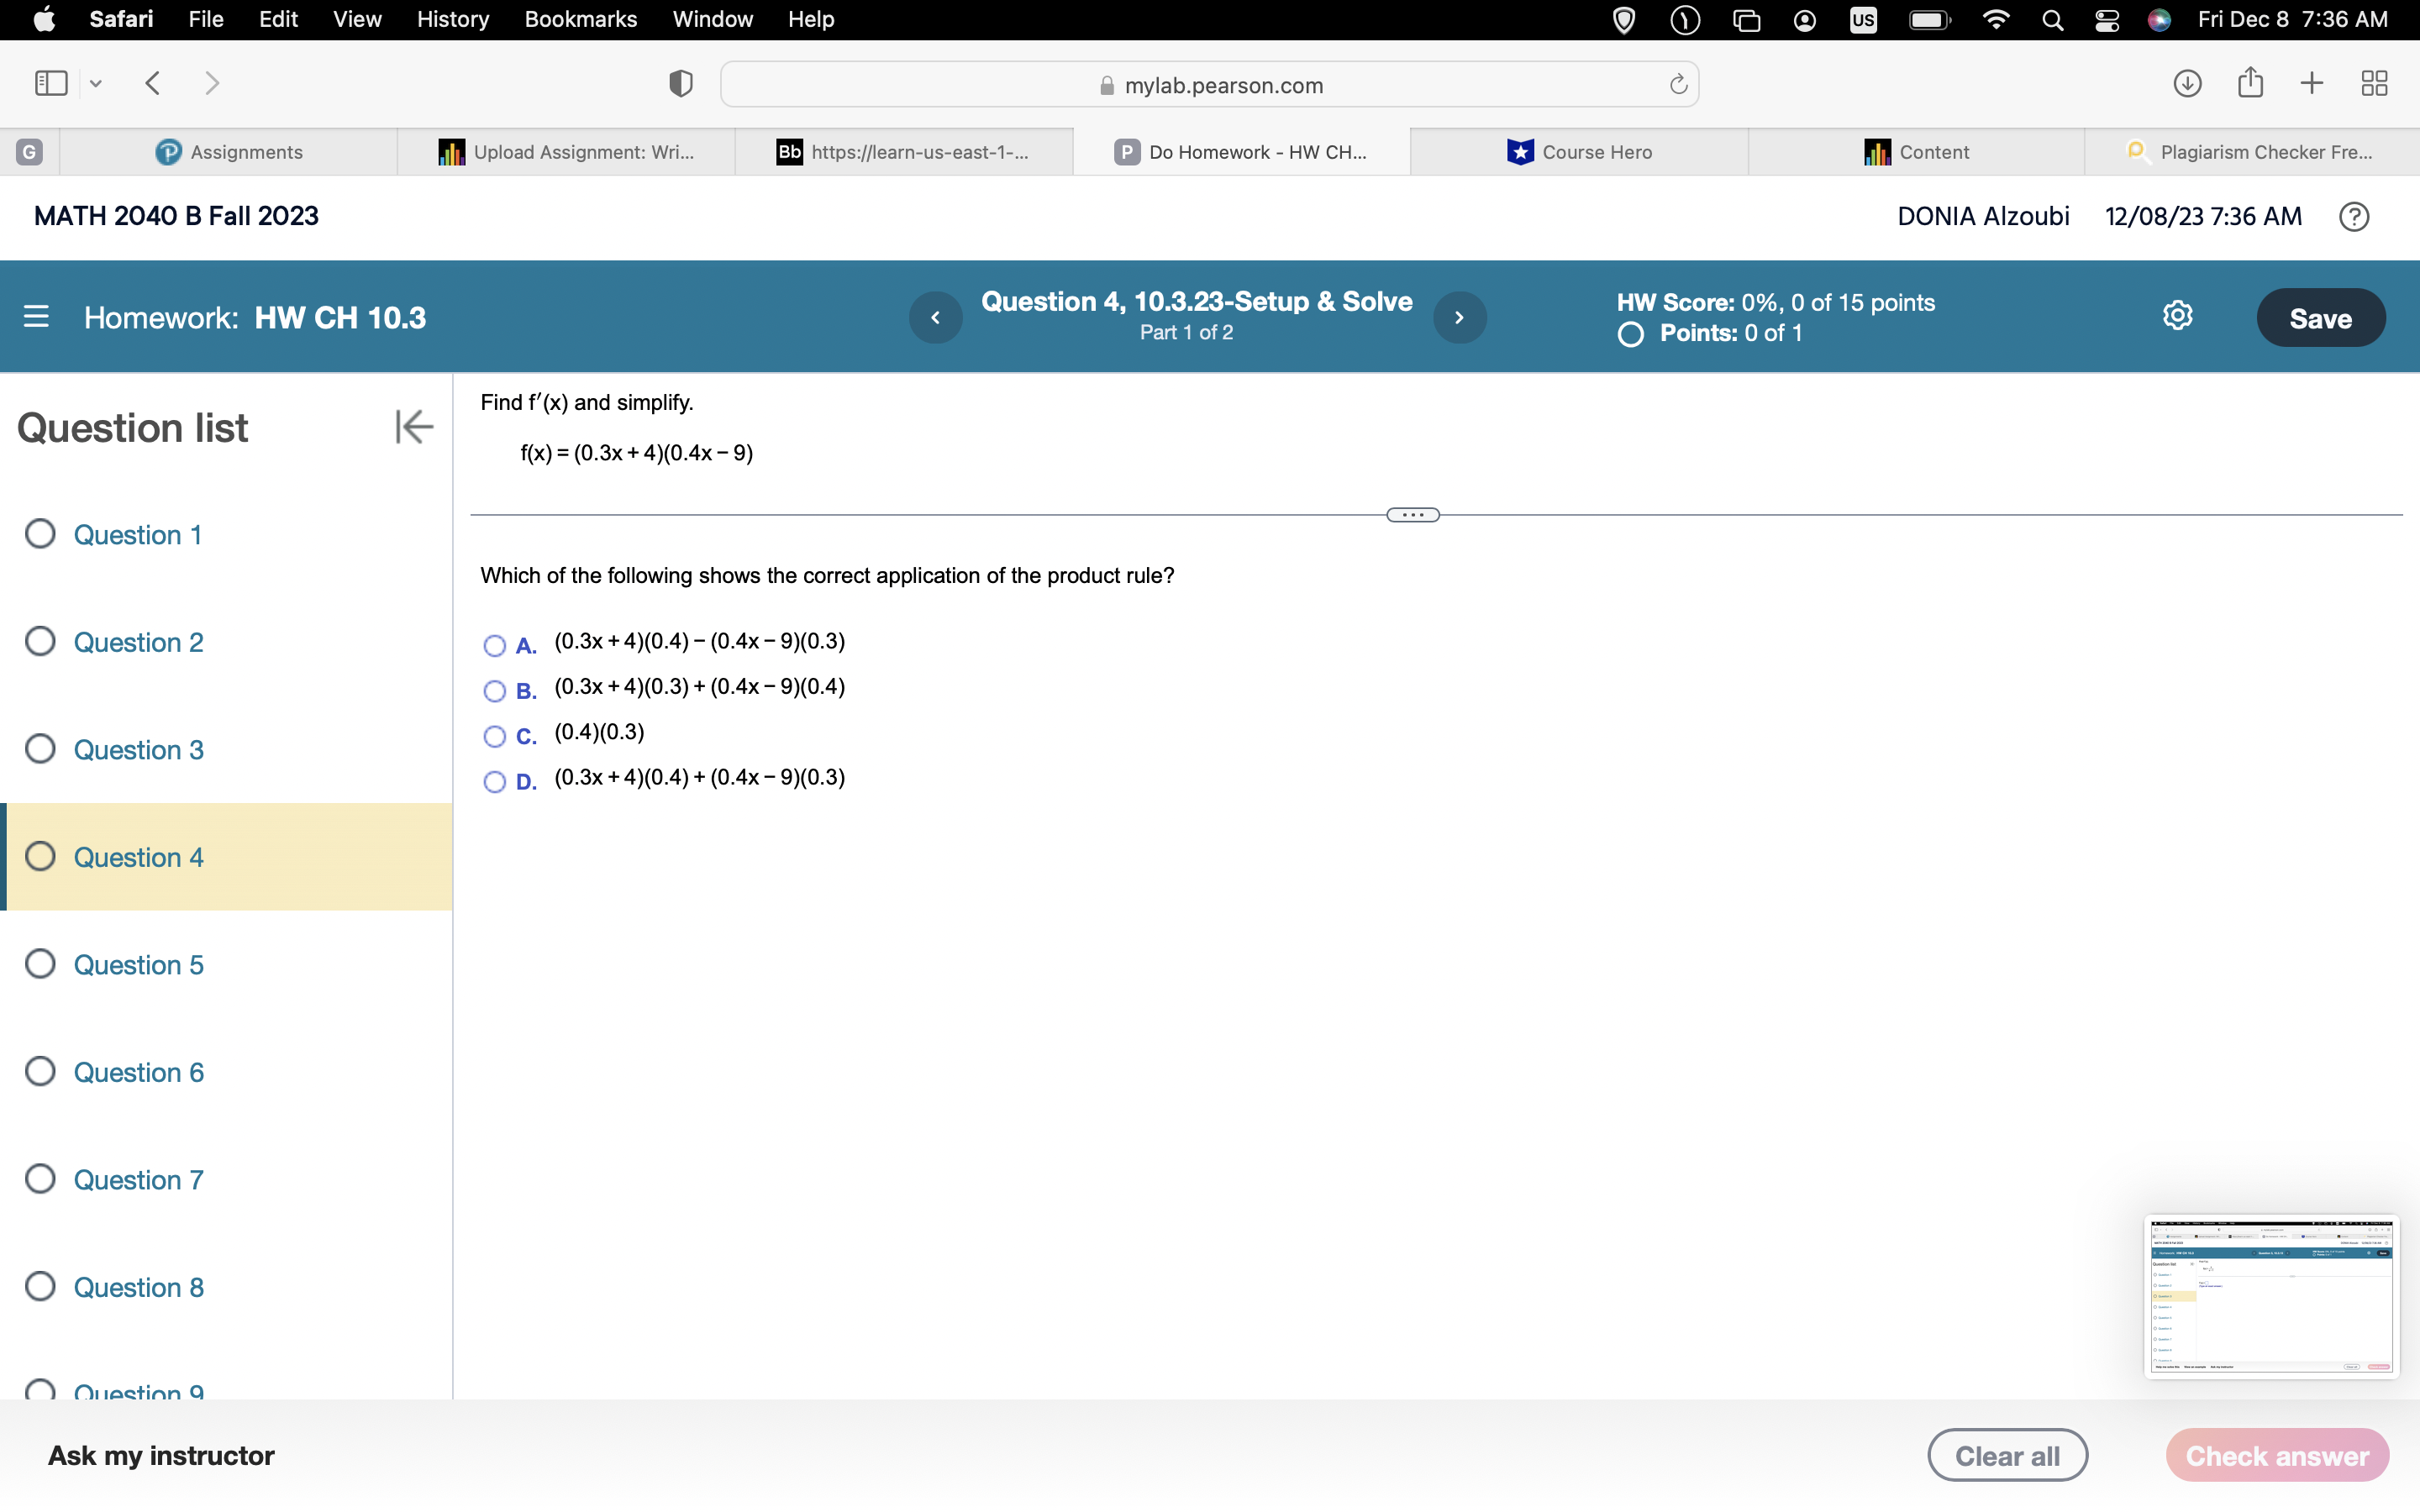The image size is (2420, 1512).
Task: Select answer choice D radio button
Action: (494, 782)
